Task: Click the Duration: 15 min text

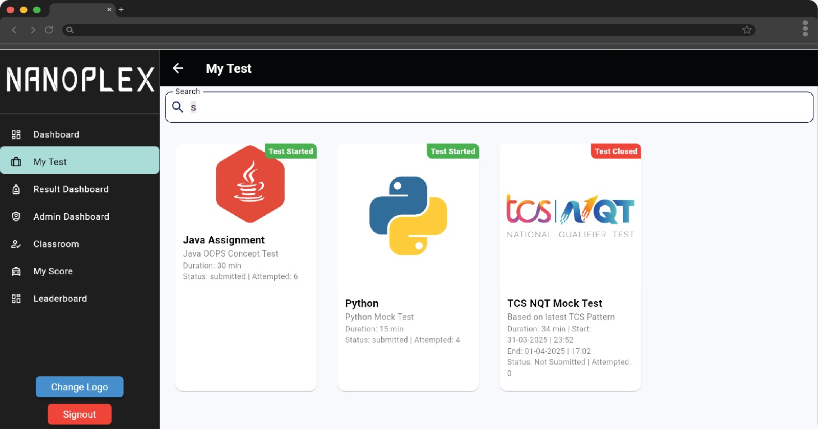Action: click(374, 329)
